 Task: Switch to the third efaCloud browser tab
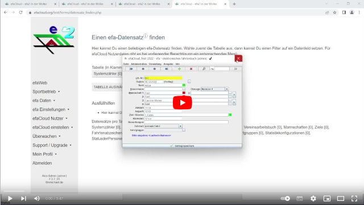coord(143,4)
